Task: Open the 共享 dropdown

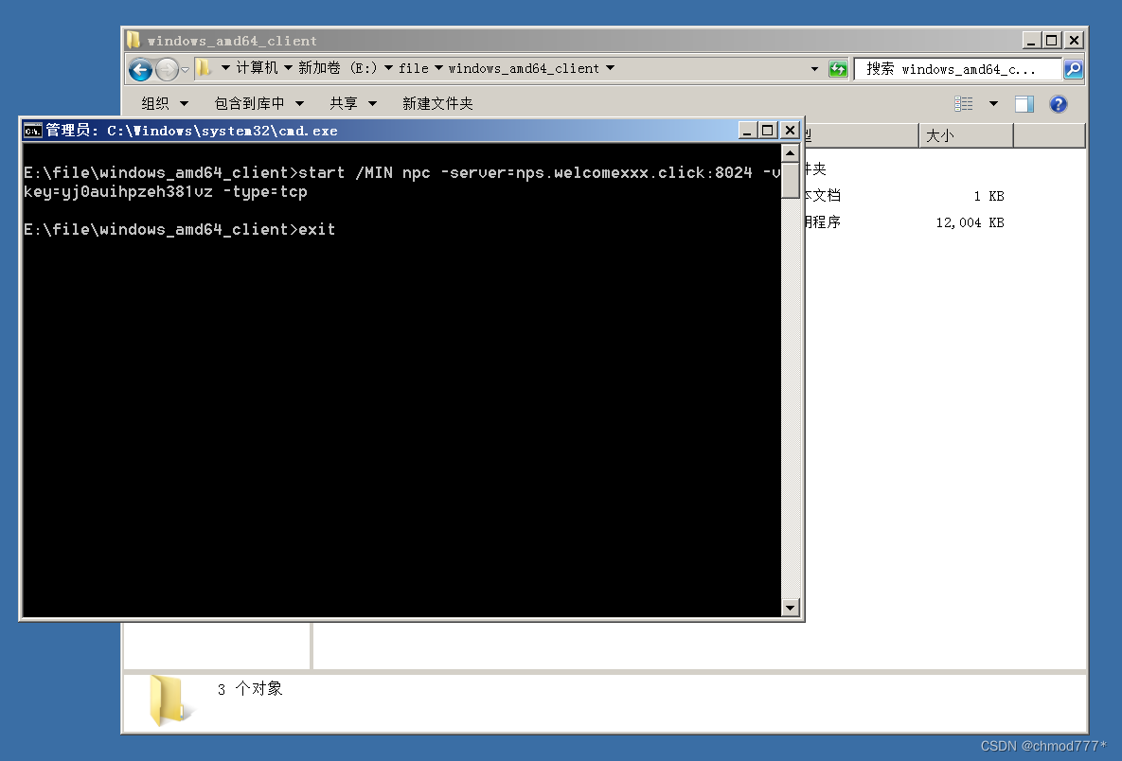Action: click(x=351, y=103)
